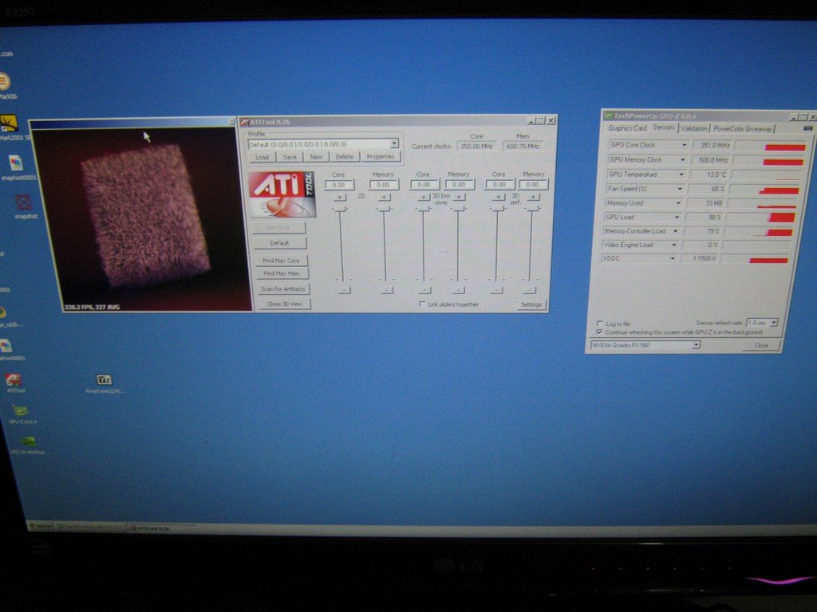This screenshot has height=612, width=817.
Task: Open the ATITool Profile dropdown
Action: (394, 144)
